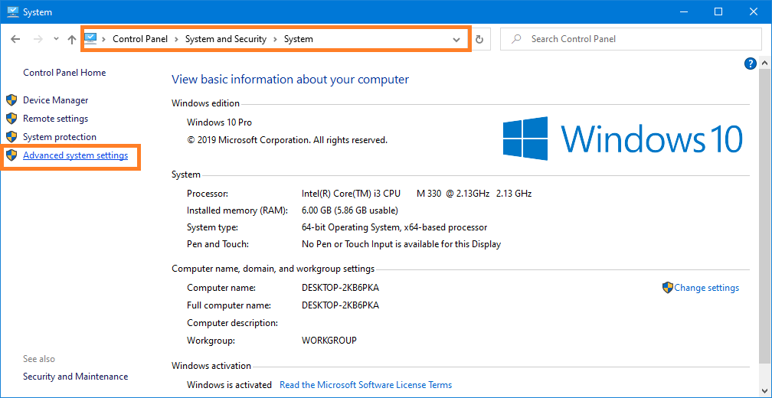Screen dimensions: 772x398
Task: Open Remote settings link
Action: [56, 119]
